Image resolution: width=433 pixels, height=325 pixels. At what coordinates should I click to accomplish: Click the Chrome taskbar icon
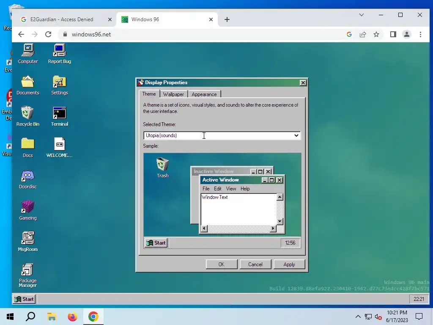tap(93, 317)
